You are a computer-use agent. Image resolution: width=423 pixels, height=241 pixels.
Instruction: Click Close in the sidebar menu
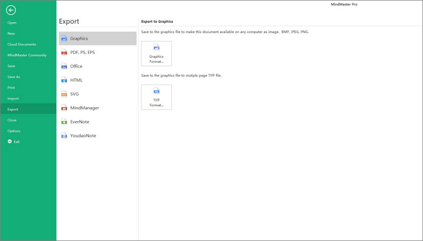pyautogui.click(x=12, y=120)
